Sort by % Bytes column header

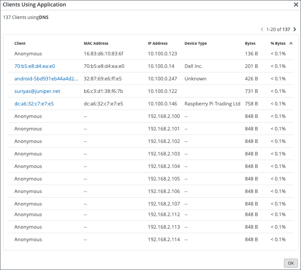click(x=278, y=44)
